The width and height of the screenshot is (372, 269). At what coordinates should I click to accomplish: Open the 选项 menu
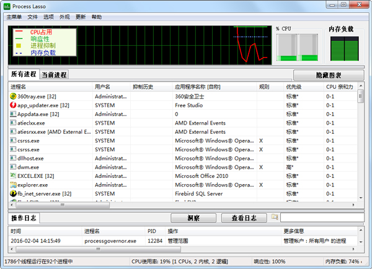pyautogui.click(x=48, y=17)
